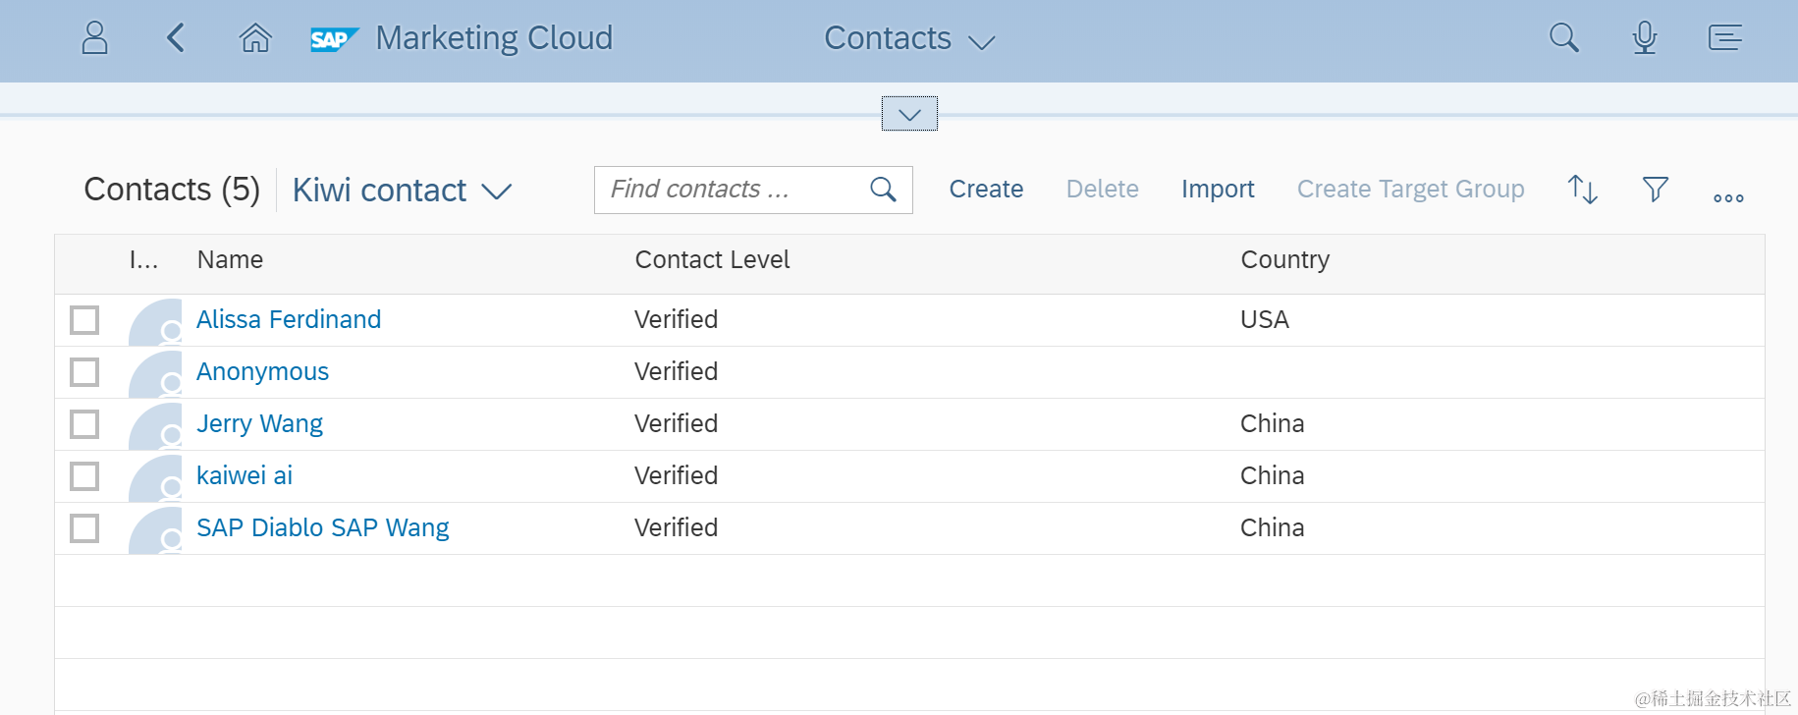Click the back arrow icon
The width and height of the screenshot is (1798, 715).
coord(176,38)
